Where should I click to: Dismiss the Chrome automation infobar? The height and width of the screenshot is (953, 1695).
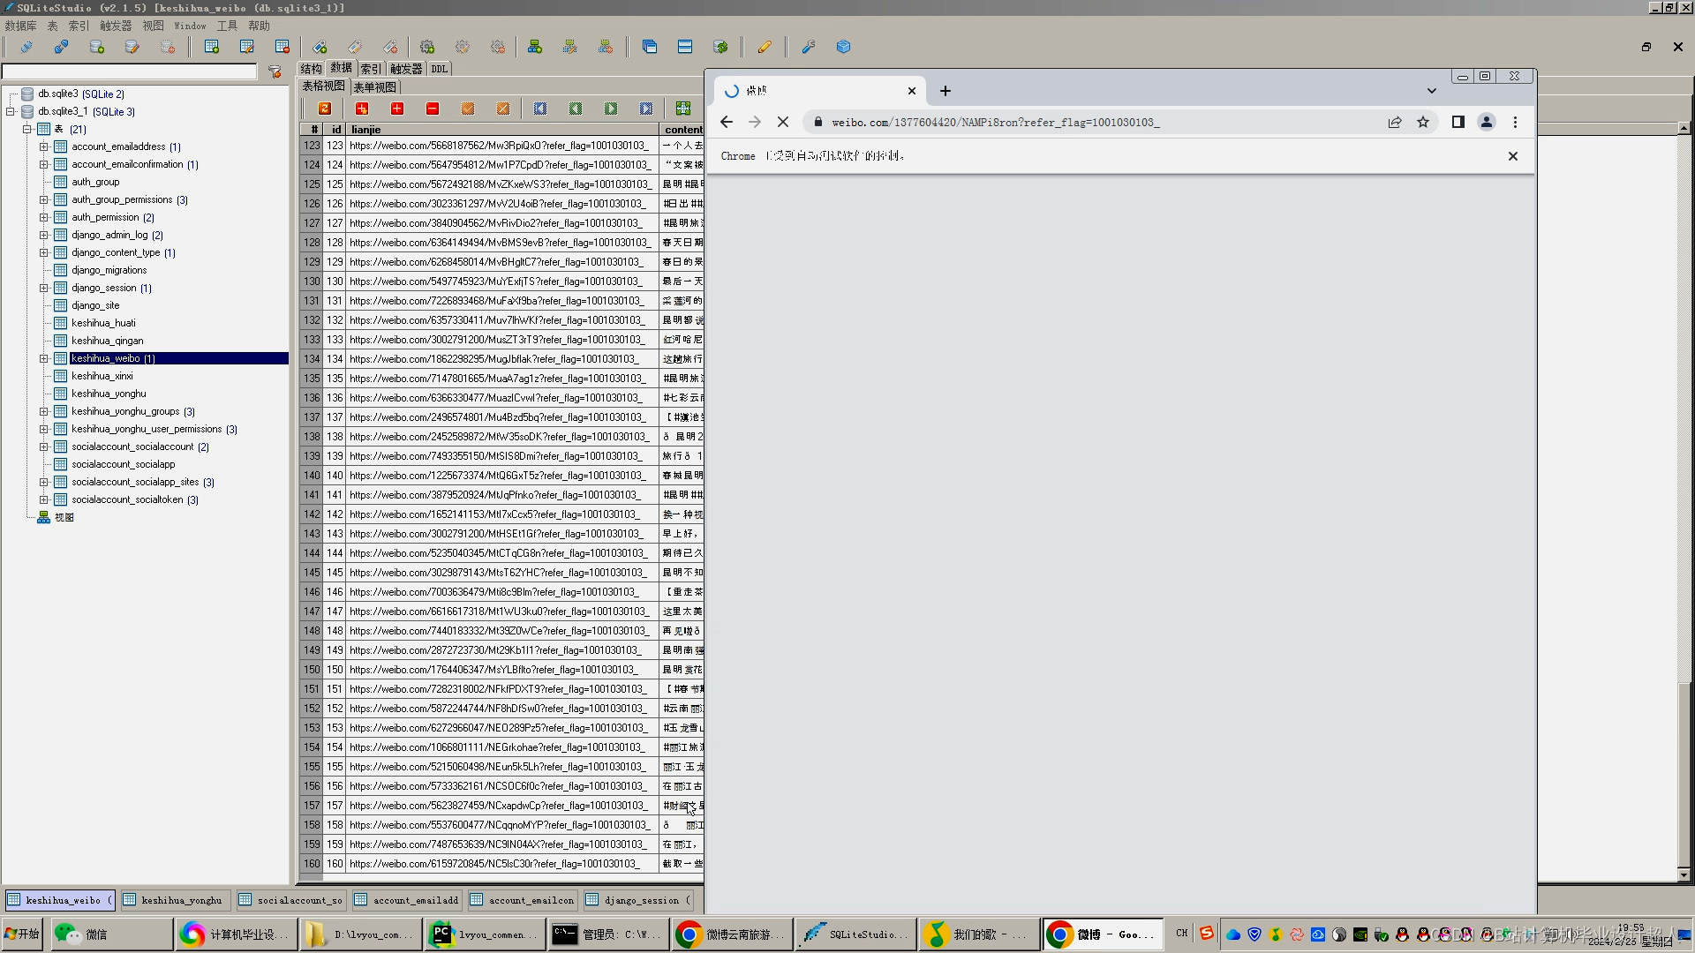1513,156
